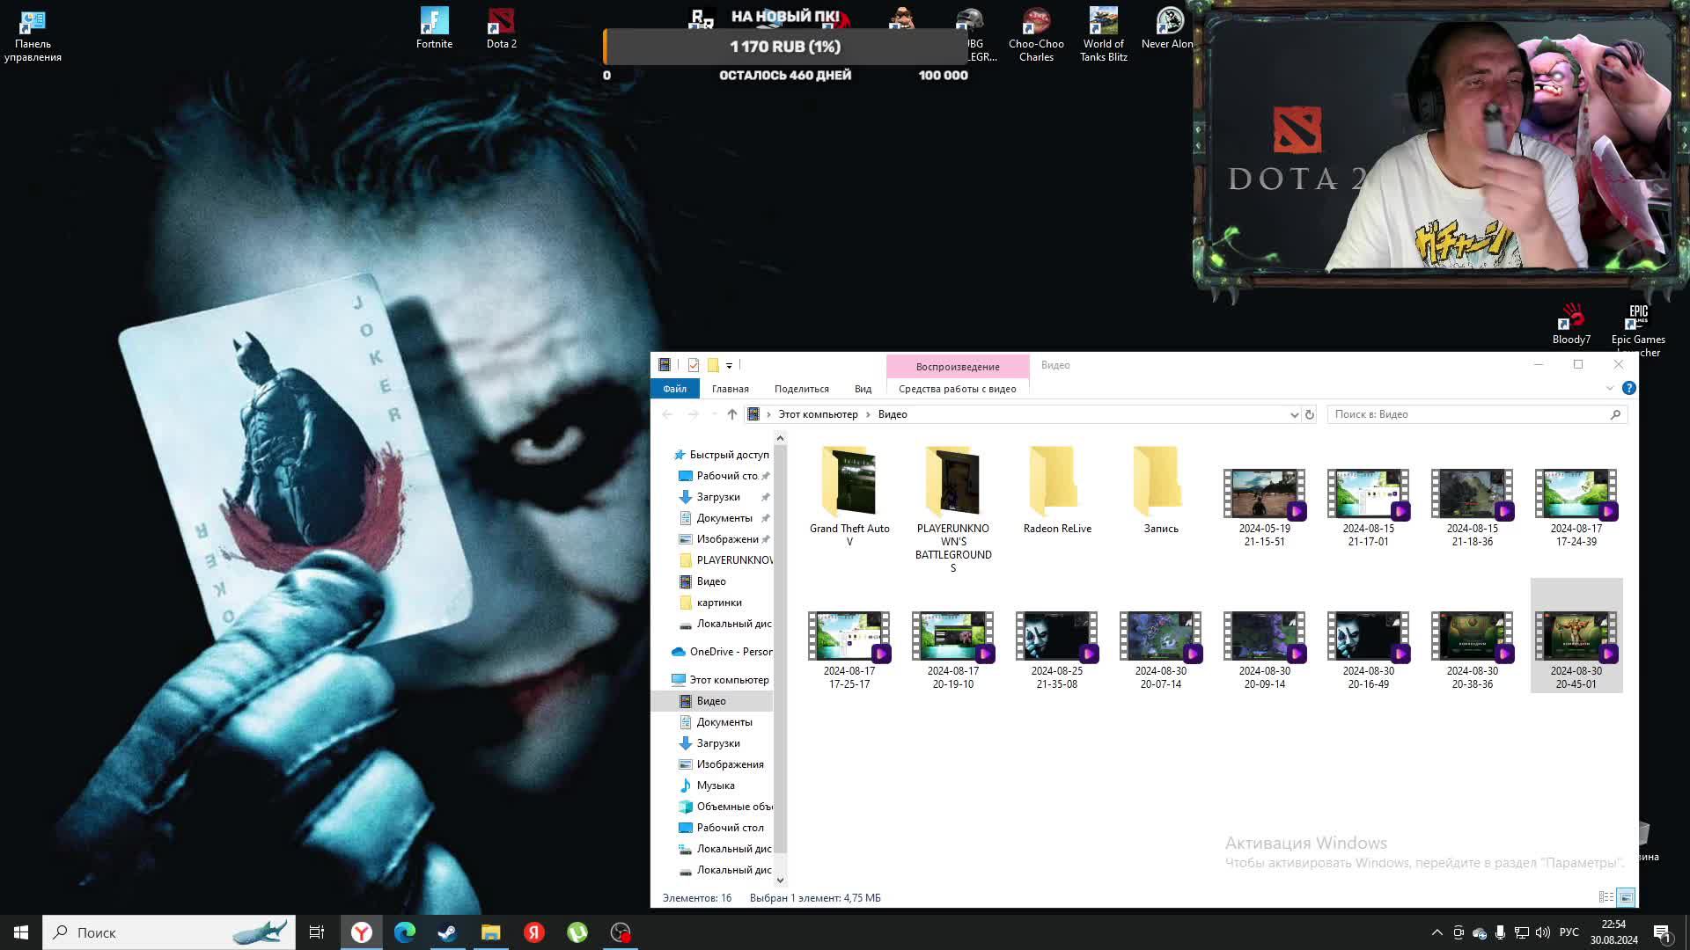Open Task View on the taskbar

click(317, 932)
